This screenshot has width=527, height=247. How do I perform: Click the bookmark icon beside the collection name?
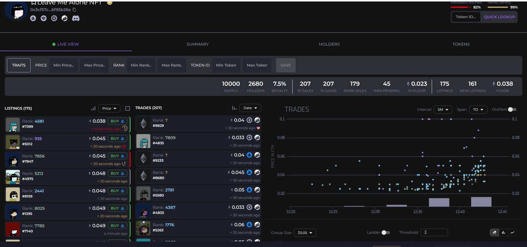[x=33, y=3]
